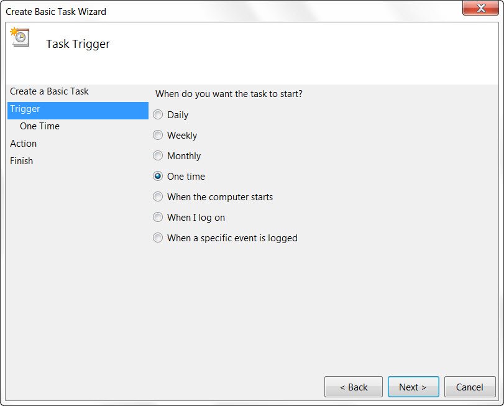Screen dimensions: 504x406
Task: Cancel the wizard
Action: (470, 387)
